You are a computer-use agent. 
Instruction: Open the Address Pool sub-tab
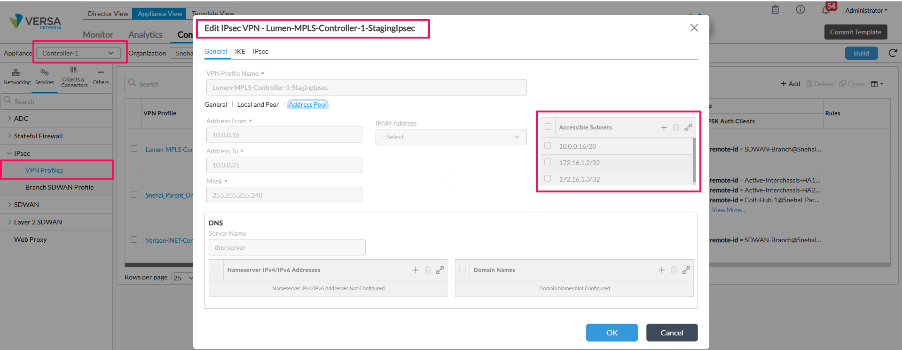pyautogui.click(x=308, y=104)
